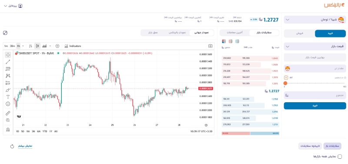
Task: Click the blue خرید submit button
Action: [315, 106]
